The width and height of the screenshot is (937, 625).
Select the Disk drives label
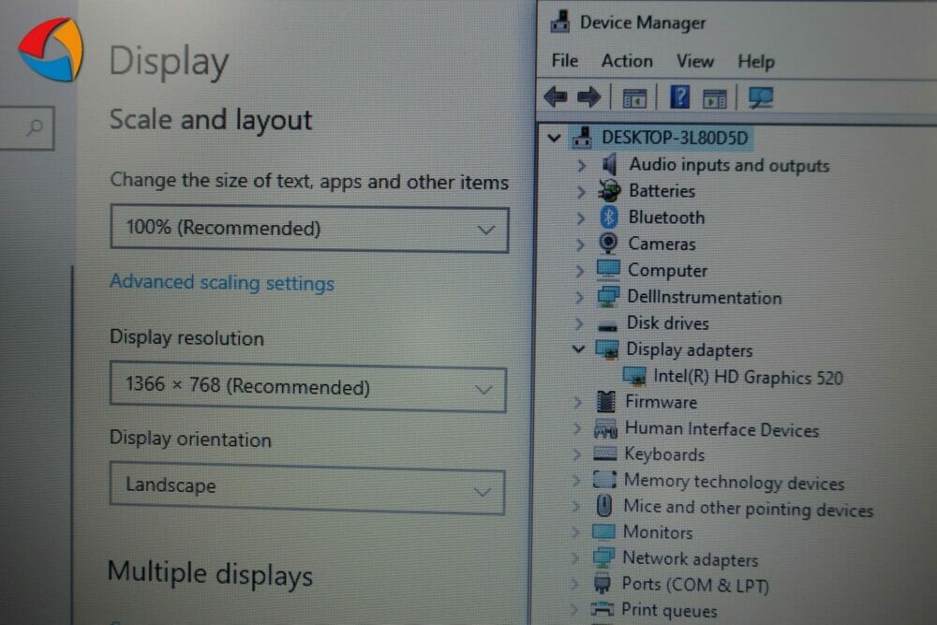click(667, 323)
